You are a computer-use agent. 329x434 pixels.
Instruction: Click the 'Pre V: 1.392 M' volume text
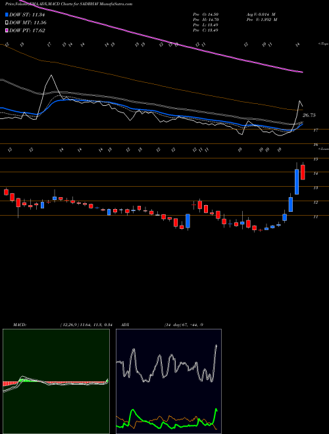[x=262, y=20]
